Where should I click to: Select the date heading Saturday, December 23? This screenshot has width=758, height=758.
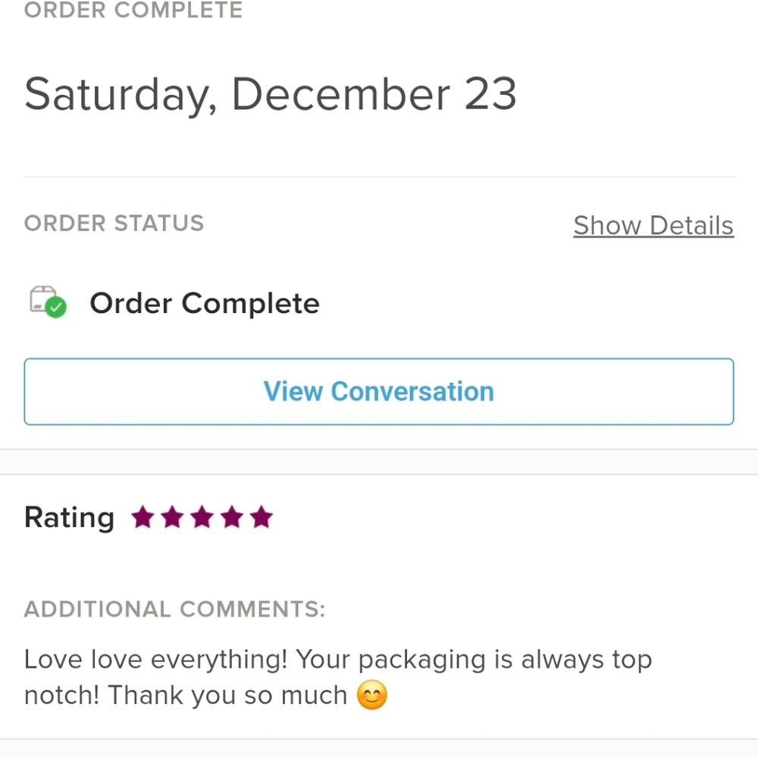point(271,94)
